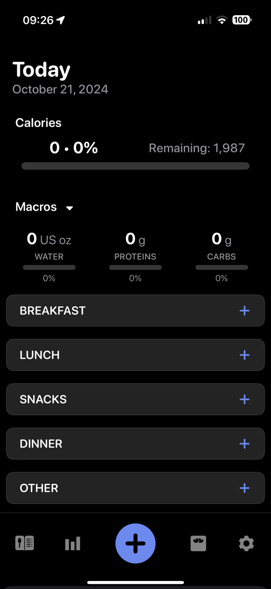The width and height of the screenshot is (271, 589).
Task: Tap the Remaining: 1,987 calories text
Action: click(197, 148)
